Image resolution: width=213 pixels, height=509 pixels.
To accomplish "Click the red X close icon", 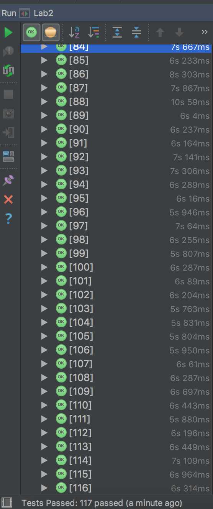I will coord(8,199).
